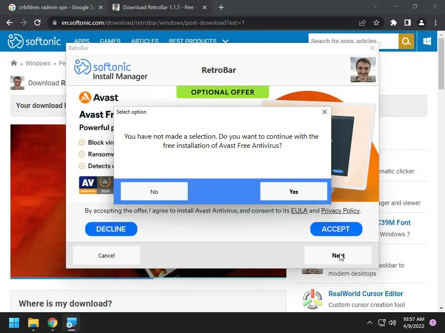Image resolution: width=445 pixels, height=333 pixels.
Task: Go back in the Chrome browser
Action: [10, 23]
